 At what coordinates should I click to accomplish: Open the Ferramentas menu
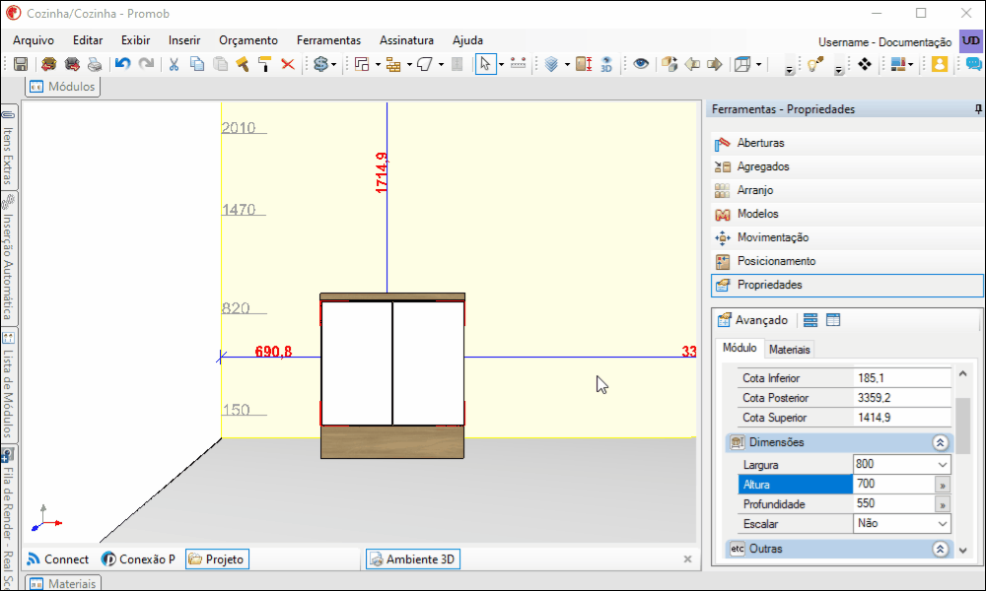pos(329,40)
